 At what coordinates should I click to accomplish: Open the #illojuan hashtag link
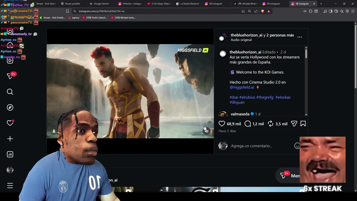[x=237, y=102]
